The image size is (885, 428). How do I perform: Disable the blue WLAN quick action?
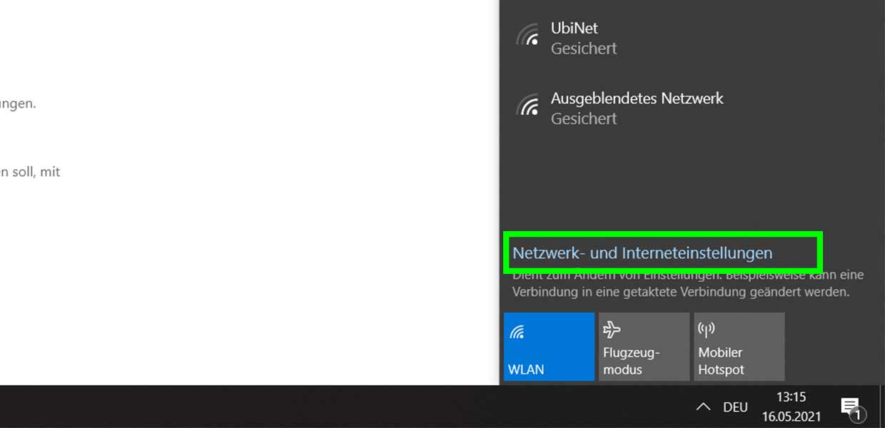[549, 347]
